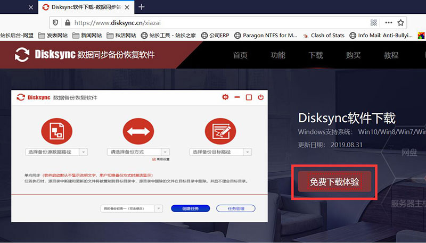Click the Disksync app settings gear icon
Screen dimensions: 426x243
click(x=225, y=97)
